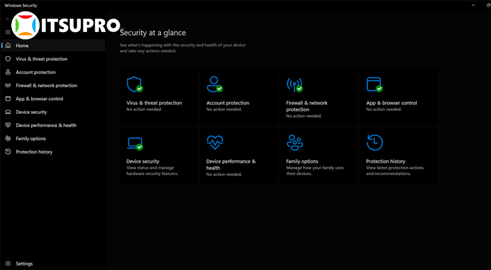The height and width of the screenshot is (270, 491).
Task: Click 'View status and manage hardware security features.' text
Action: [152, 171]
